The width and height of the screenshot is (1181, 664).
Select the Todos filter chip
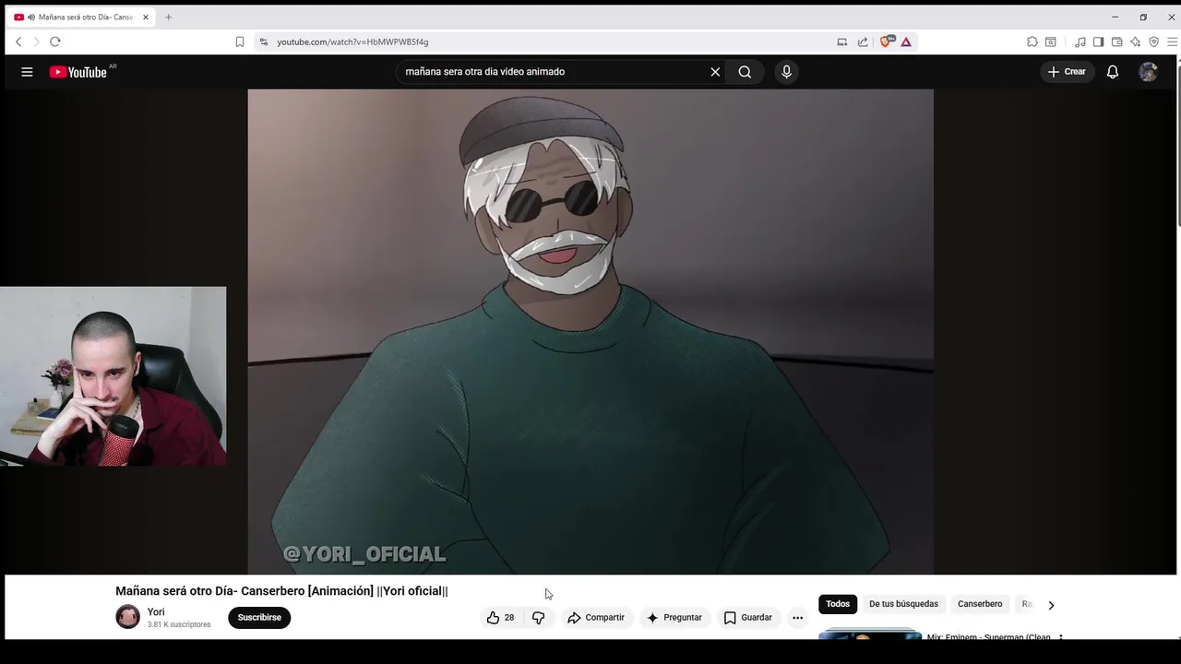[838, 604]
